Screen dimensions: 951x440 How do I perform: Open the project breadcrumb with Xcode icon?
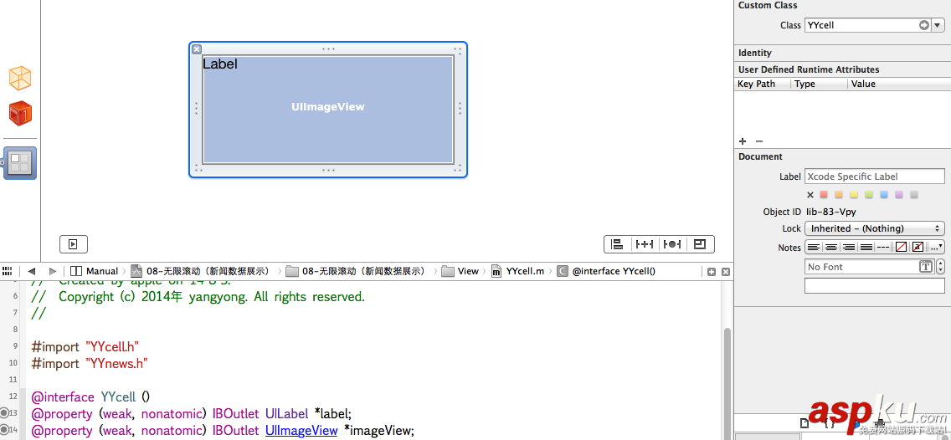[x=200, y=271]
